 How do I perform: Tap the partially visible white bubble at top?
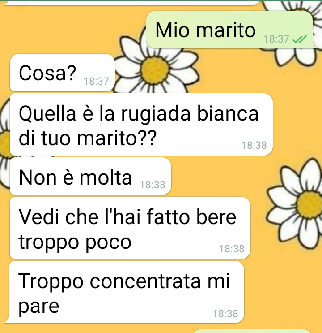131,3
